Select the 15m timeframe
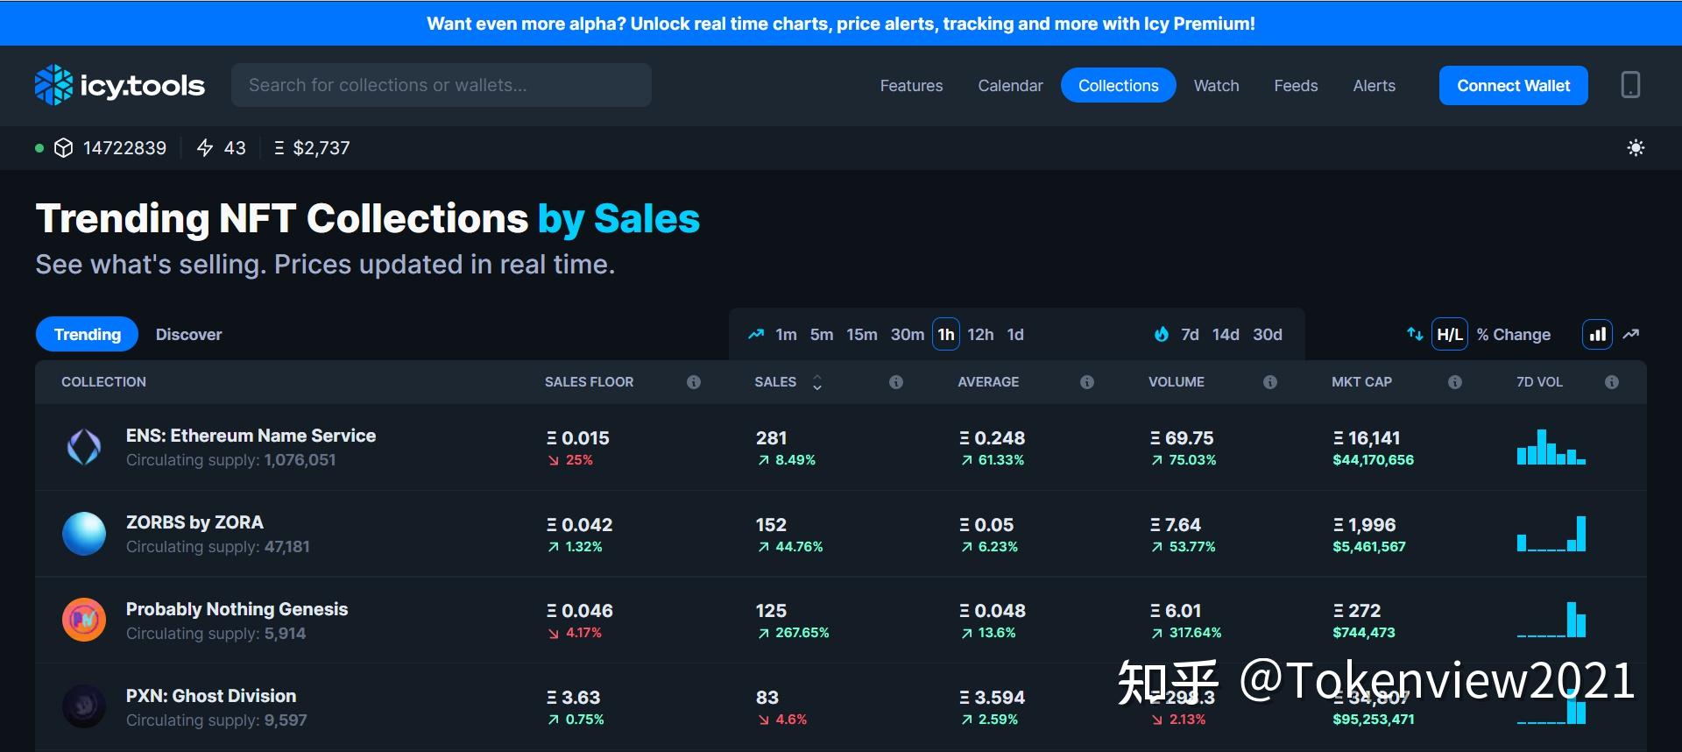The image size is (1682, 752). click(x=862, y=335)
